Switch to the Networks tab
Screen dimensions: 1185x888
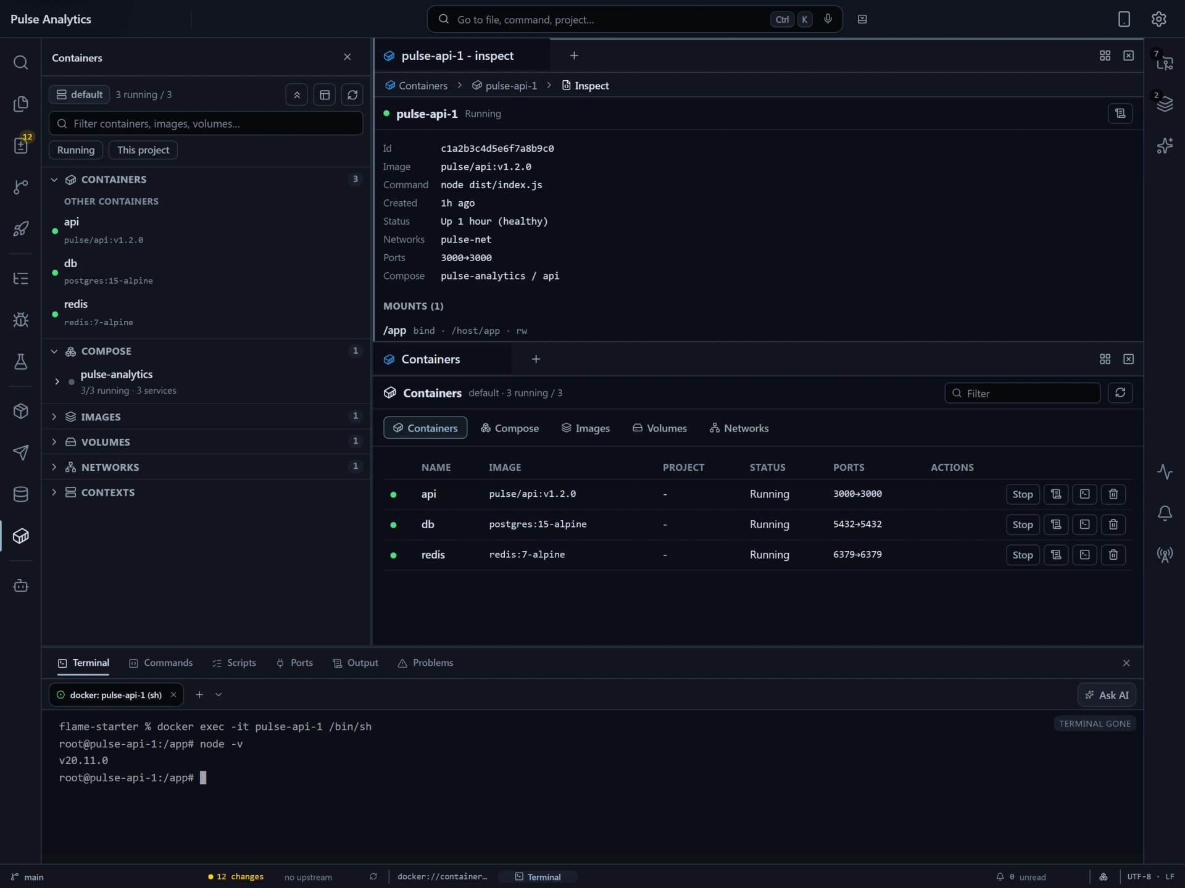739,428
